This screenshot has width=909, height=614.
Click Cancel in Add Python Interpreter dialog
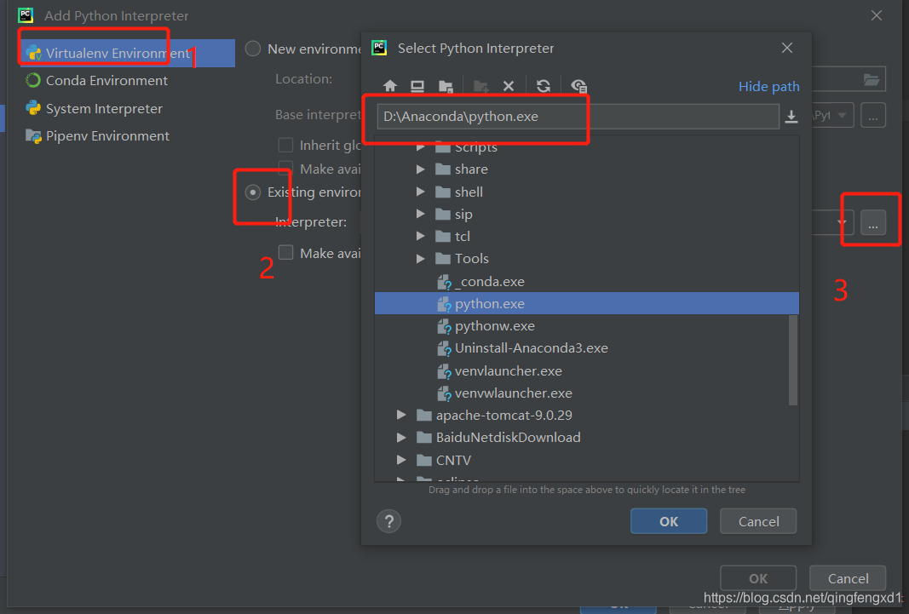pyautogui.click(x=848, y=578)
